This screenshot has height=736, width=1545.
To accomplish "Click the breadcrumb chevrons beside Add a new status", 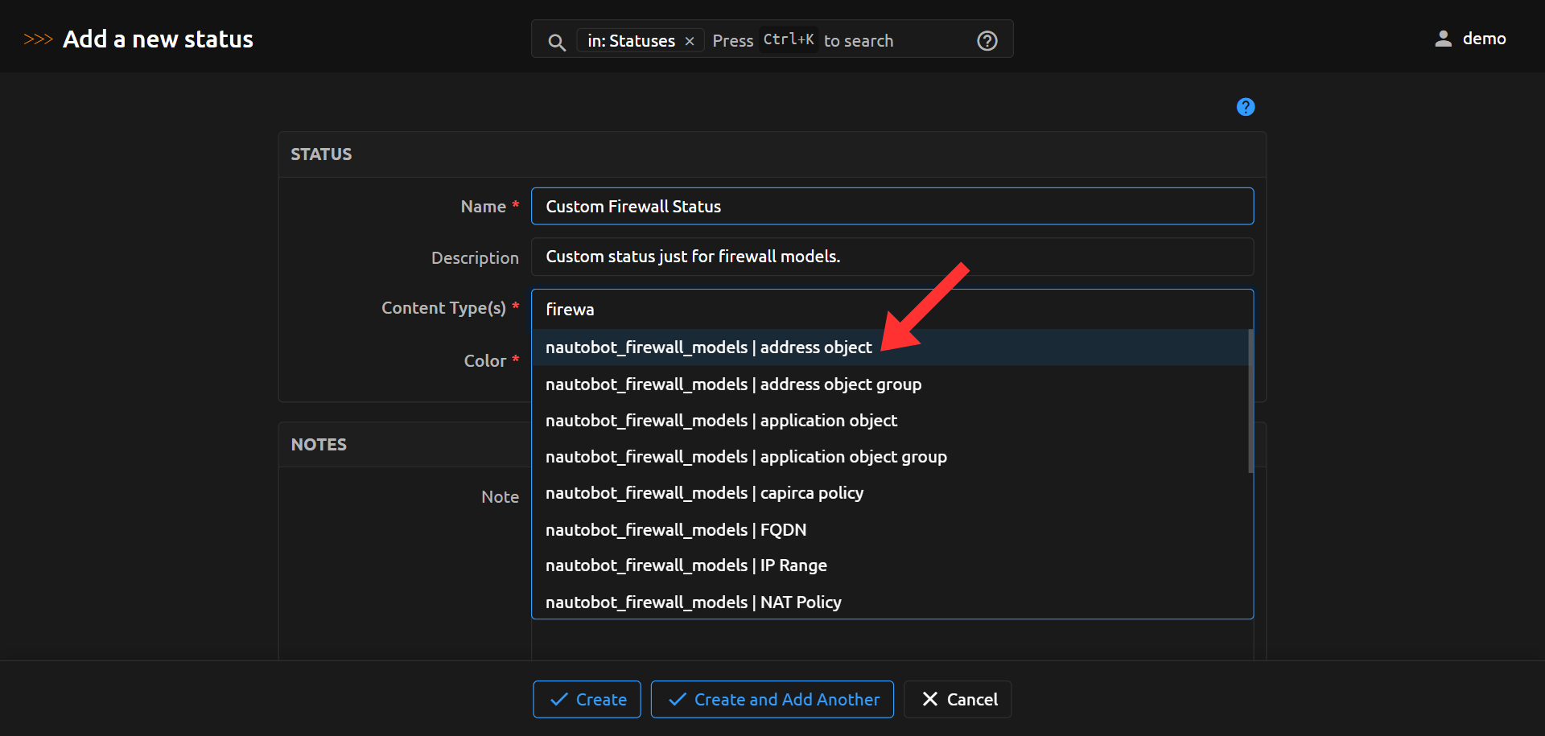I will [x=38, y=38].
